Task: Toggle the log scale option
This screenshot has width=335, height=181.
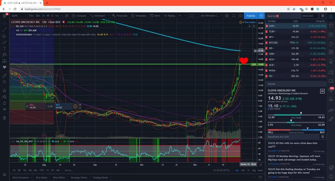Action: click(254, 170)
